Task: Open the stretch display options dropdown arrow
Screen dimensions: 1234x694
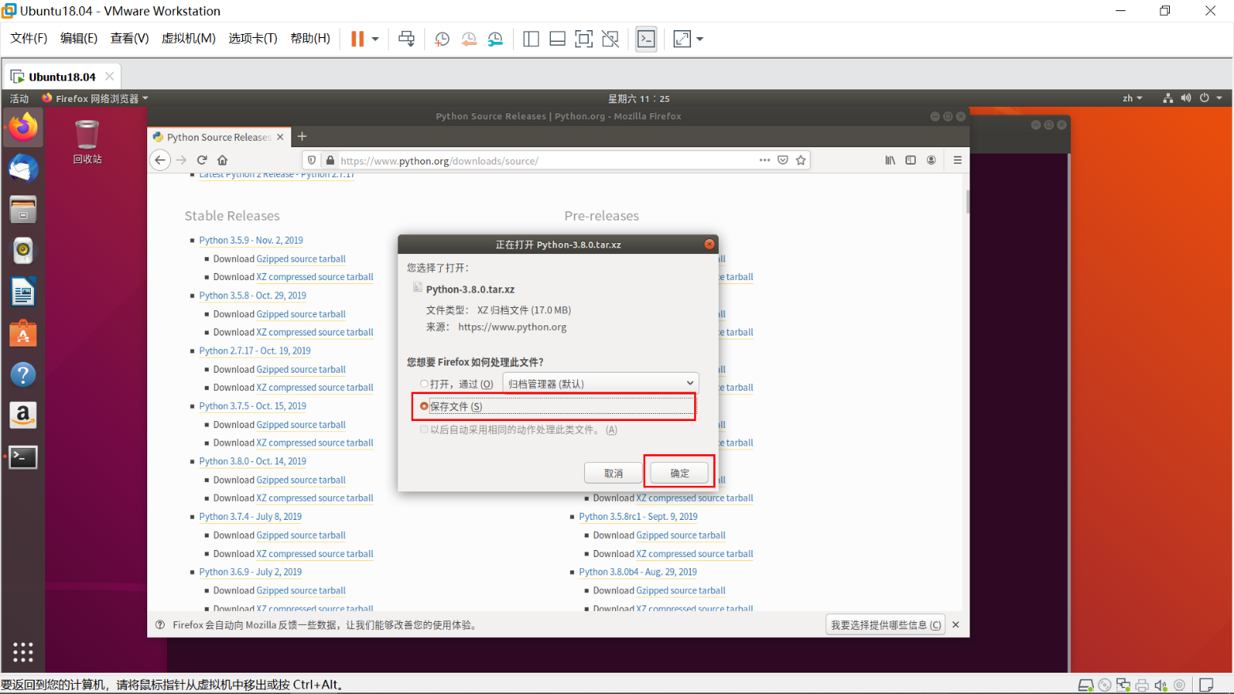Action: (700, 39)
